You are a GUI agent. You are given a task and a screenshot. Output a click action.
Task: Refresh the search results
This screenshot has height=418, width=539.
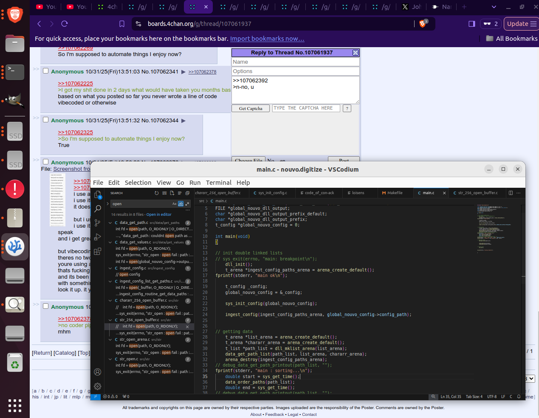tap(156, 193)
